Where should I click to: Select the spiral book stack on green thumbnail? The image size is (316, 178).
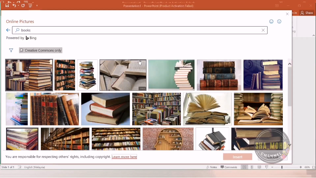[171, 75]
